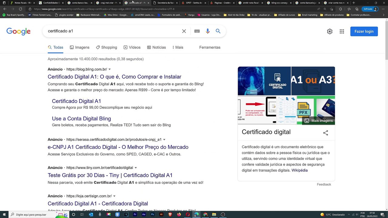This screenshot has height=218, width=388.
Task: Click the magnifying glass search button
Action: pyautogui.click(x=218, y=31)
